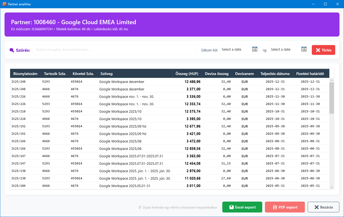The height and width of the screenshot is (217, 344).
Task: Open the end date (-ig) calendar icon
Action: pyautogui.click(x=304, y=49)
